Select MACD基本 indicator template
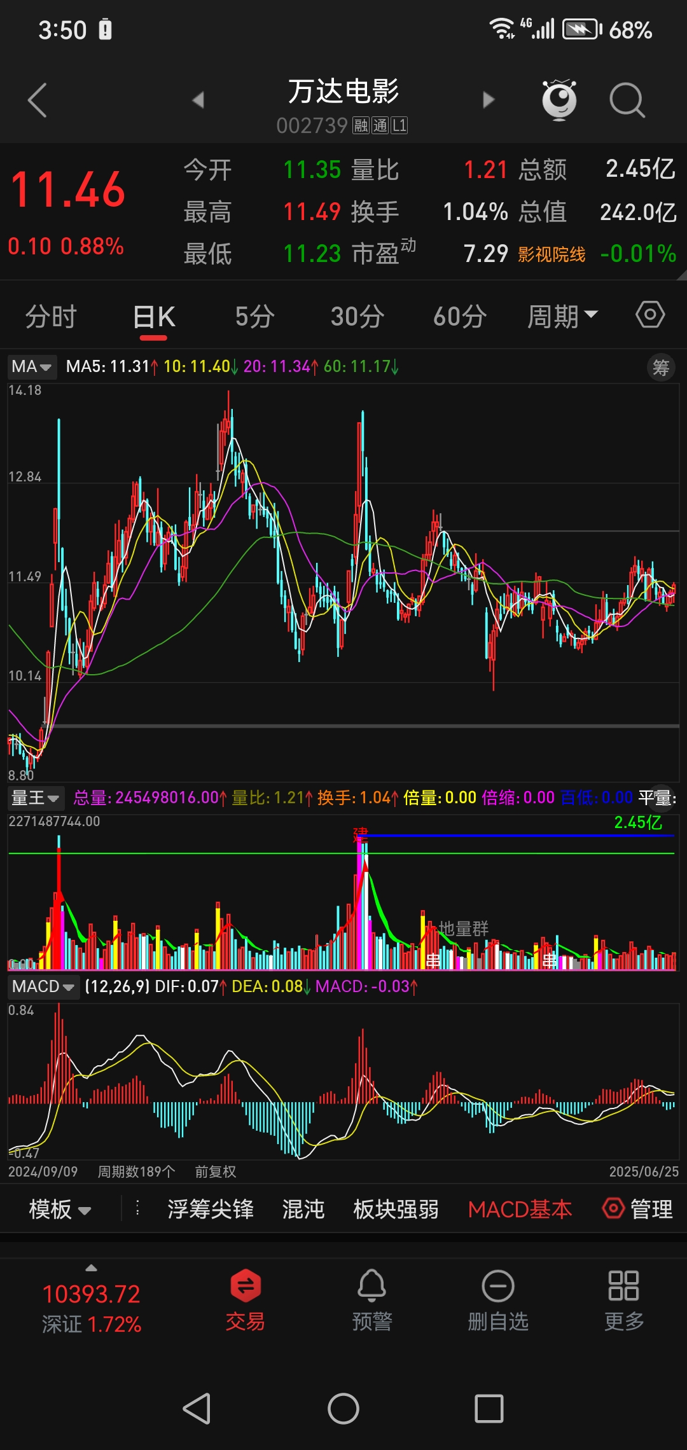The height and width of the screenshot is (1450, 687). (x=520, y=1209)
